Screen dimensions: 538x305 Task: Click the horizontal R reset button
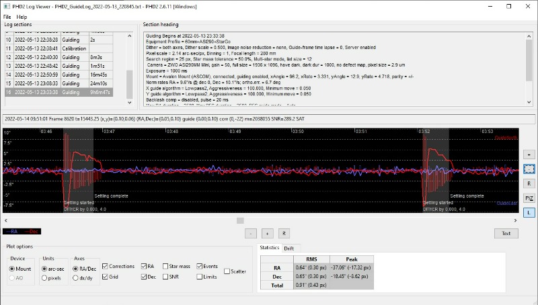pos(284,233)
